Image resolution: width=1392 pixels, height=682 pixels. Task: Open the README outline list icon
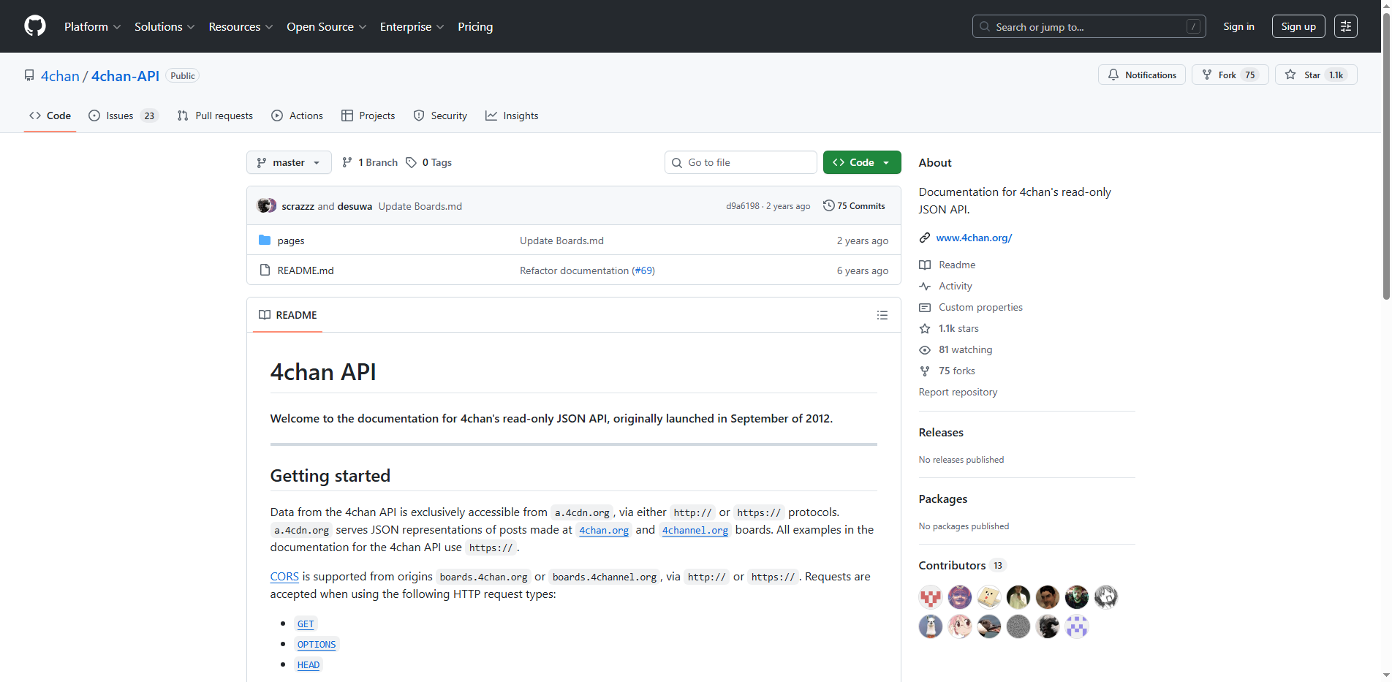click(x=882, y=315)
